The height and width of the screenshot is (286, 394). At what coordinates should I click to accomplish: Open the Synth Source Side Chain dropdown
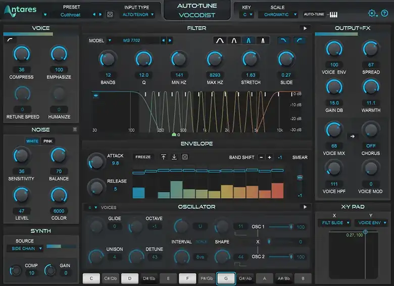25,249
